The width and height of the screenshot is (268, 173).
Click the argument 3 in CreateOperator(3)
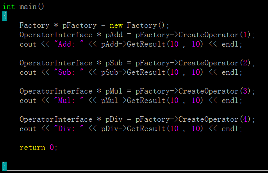point(245,91)
